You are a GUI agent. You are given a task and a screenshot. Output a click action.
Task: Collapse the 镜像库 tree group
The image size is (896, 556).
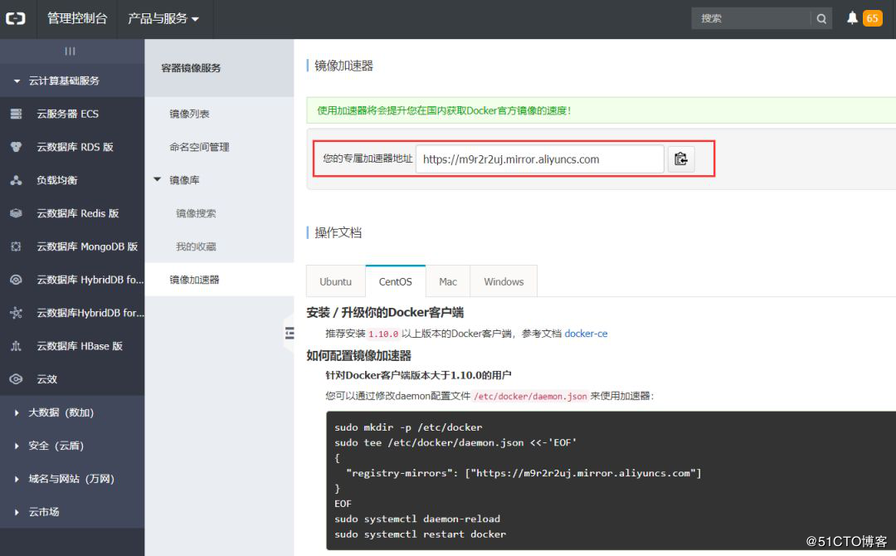click(158, 179)
